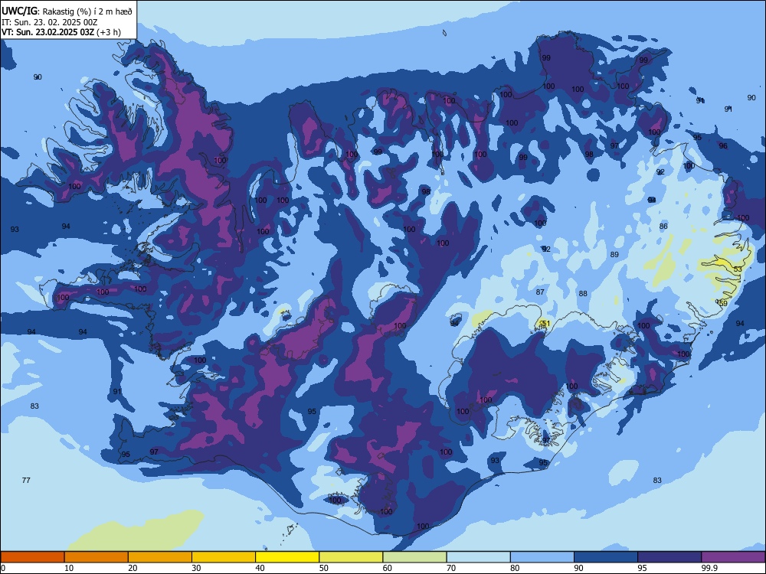Click the initial time 'IT: Sun. 23. 02. 2025 00Z'

49,22
